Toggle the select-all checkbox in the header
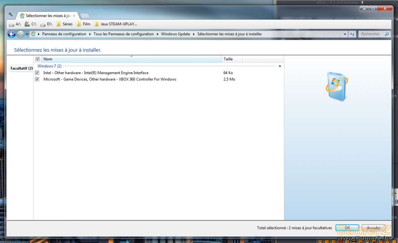This screenshot has width=398, height=243. point(37,59)
